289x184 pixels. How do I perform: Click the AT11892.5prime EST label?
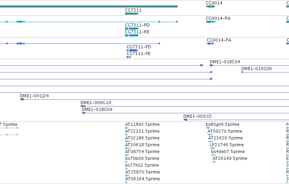[x=142, y=124]
